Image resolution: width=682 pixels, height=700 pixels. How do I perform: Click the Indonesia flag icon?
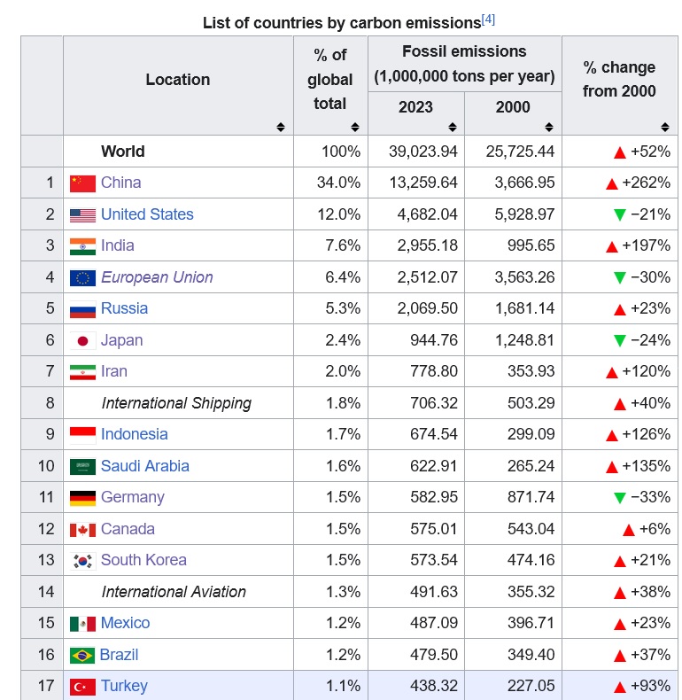[82, 435]
